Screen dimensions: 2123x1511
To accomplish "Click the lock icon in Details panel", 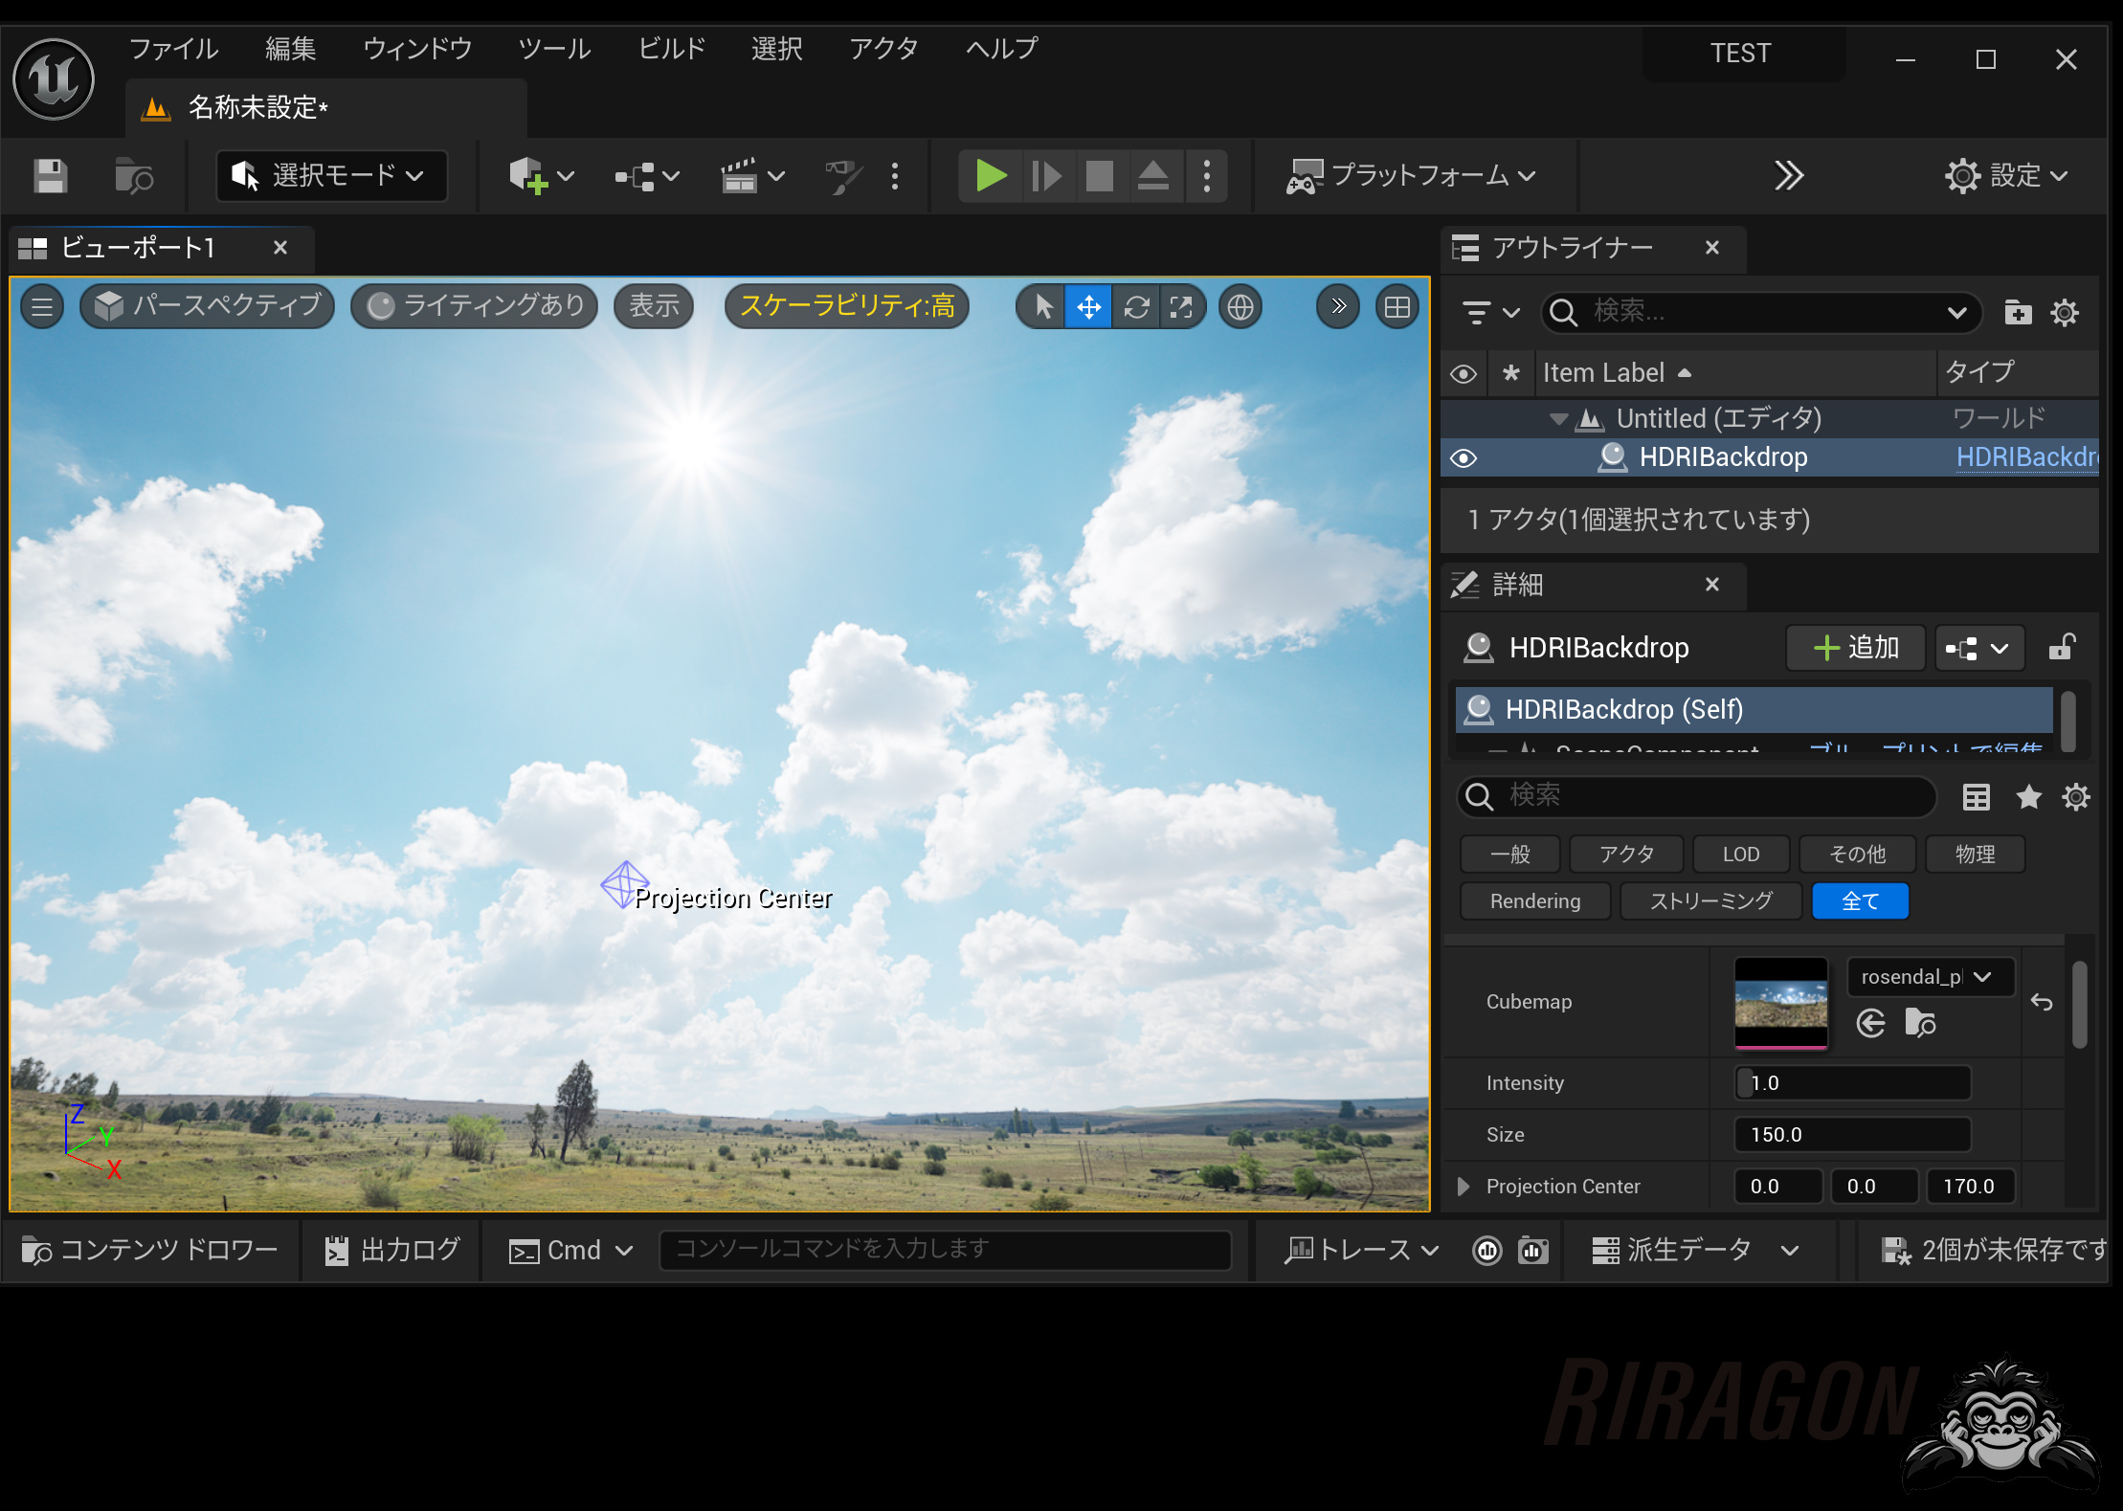I will tap(2062, 648).
